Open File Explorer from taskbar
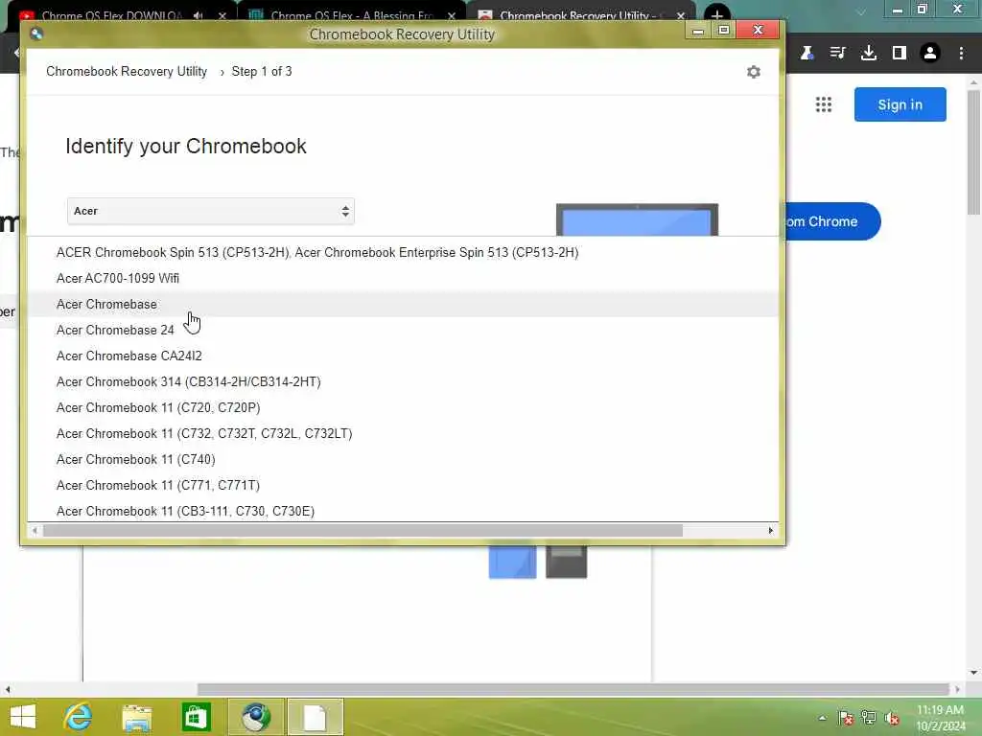 (137, 717)
